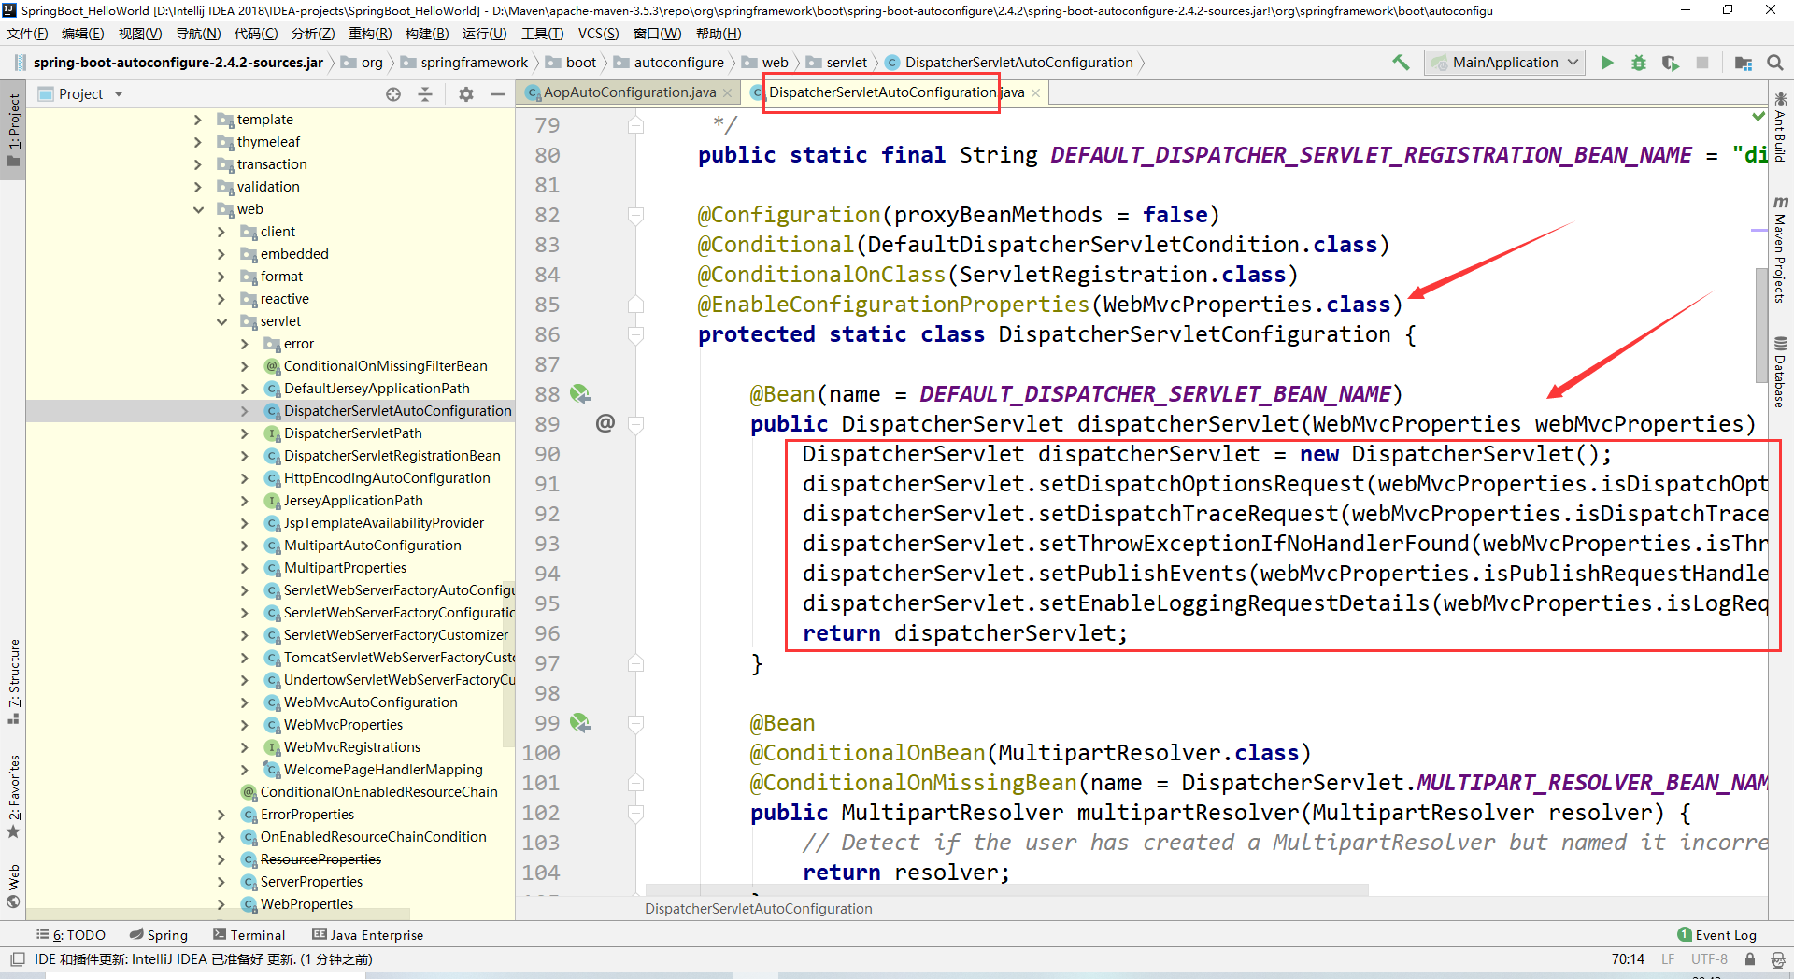
Task: Open the Ant Build tool window
Action: point(1780,126)
